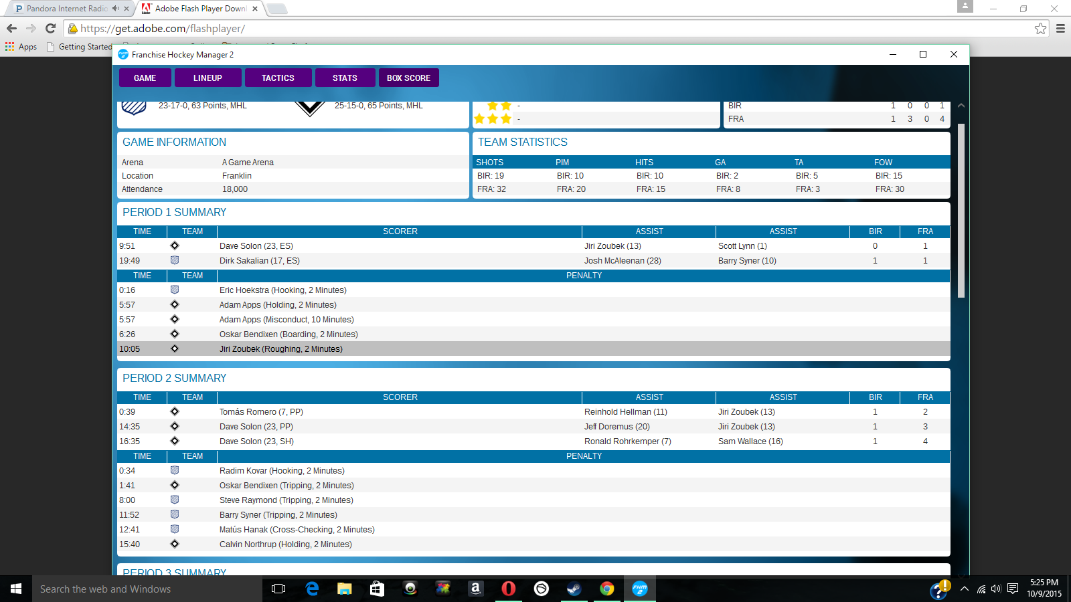Reload the browser page
The width and height of the screenshot is (1071, 602).
50,28
